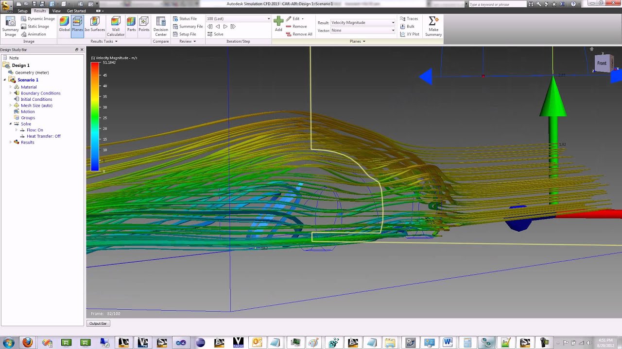Click the Output Bar button
The width and height of the screenshot is (622, 349).
point(98,323)
